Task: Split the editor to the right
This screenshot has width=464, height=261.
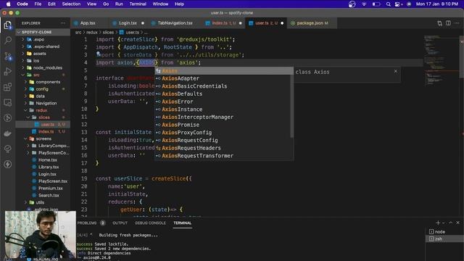Action: click(x=448, y=23)
